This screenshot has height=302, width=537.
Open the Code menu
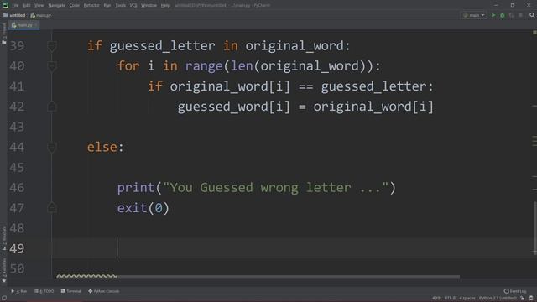click(x=75, y=5)
